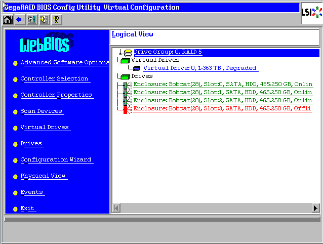
Task: Select the Slot:0 SATA HDD drive entry
Action: 222,85
